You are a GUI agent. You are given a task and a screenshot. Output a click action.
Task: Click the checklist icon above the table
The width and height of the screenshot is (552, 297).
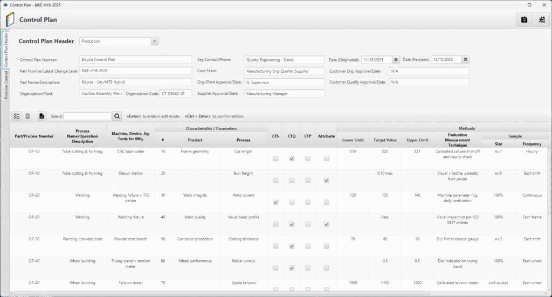tap(16, 116)
